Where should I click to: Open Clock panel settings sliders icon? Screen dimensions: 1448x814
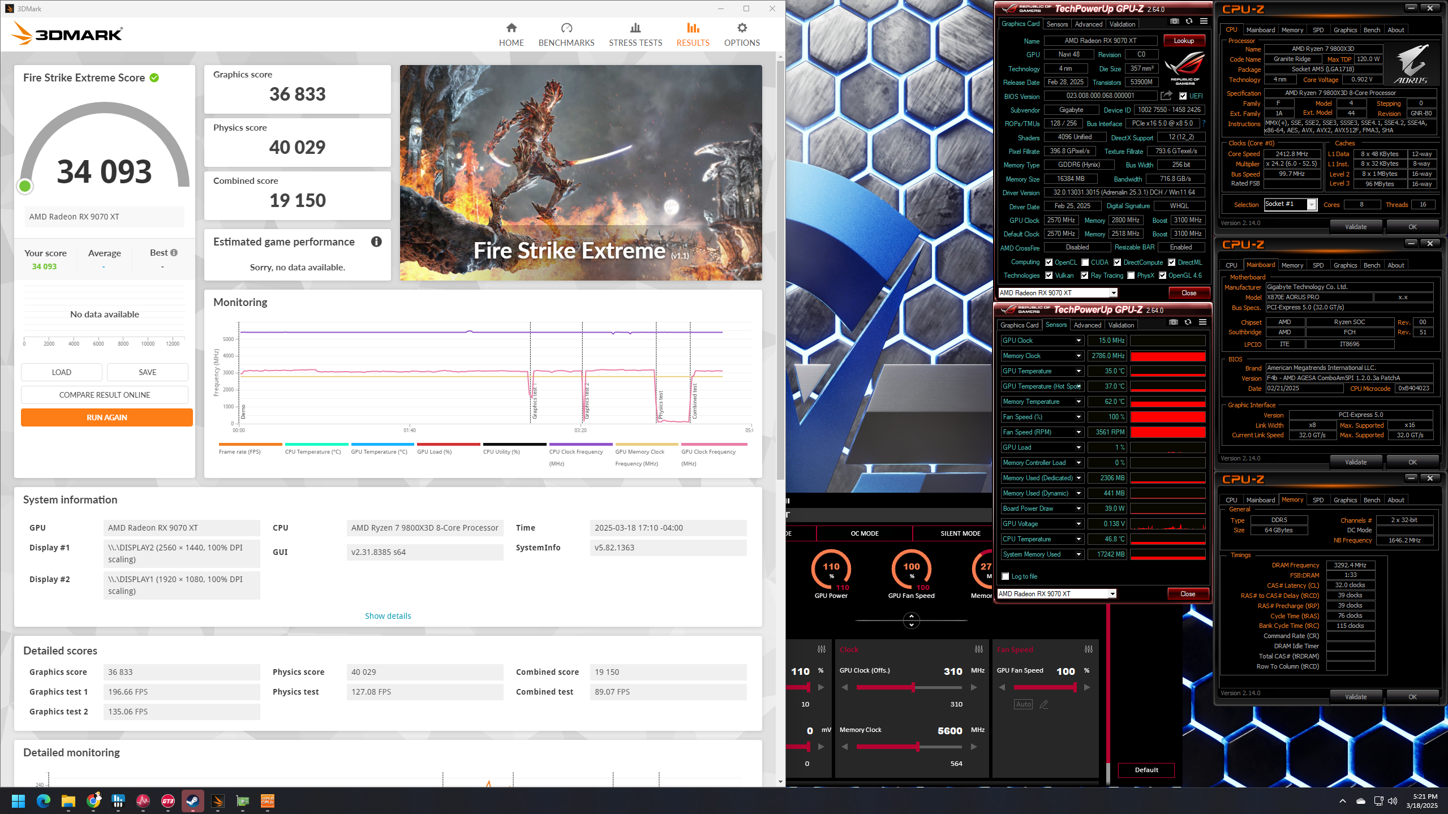978,649
